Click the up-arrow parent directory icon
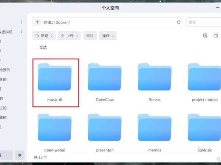 [x=37, y=22]
